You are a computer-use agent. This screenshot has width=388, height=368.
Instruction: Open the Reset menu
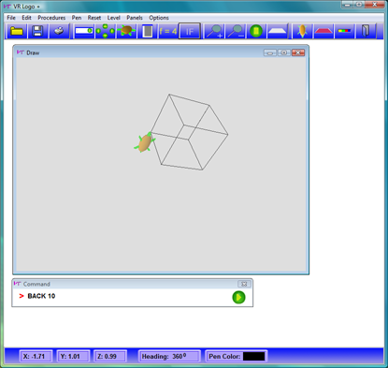point(94,18)
